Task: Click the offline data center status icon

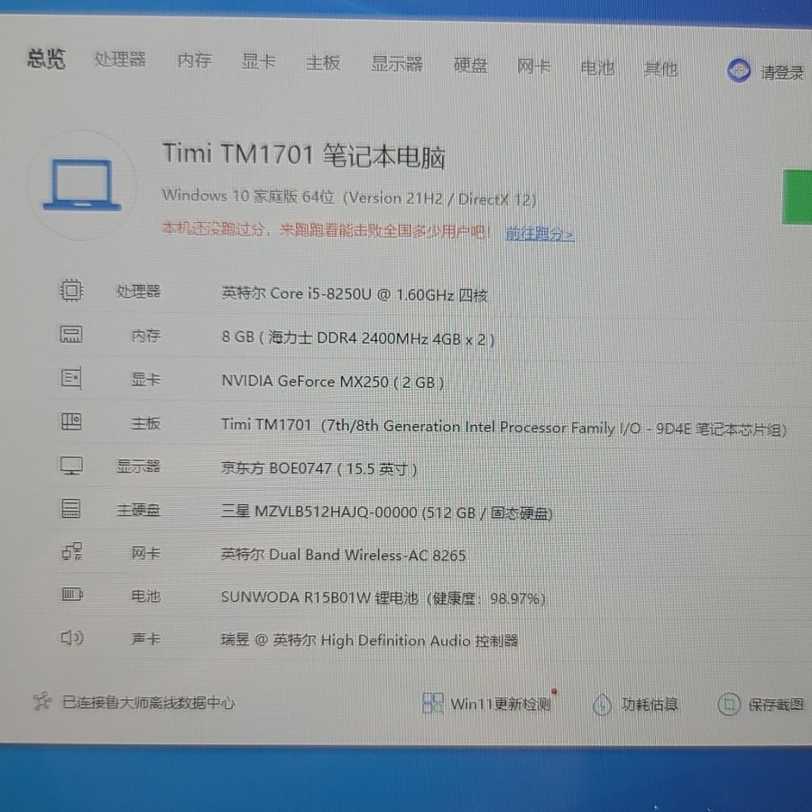Action: point(42,702)
